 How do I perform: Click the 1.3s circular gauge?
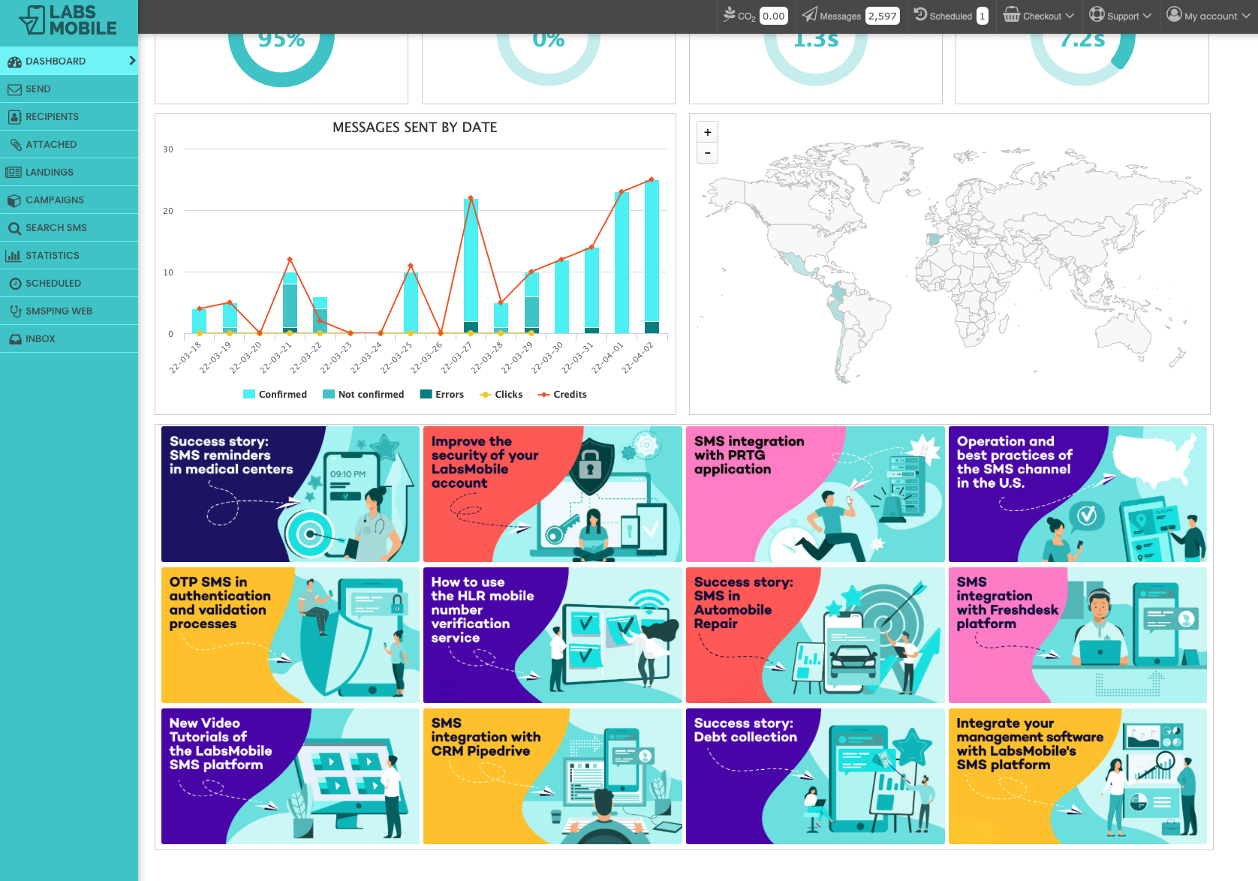click(x=816, y=60)
